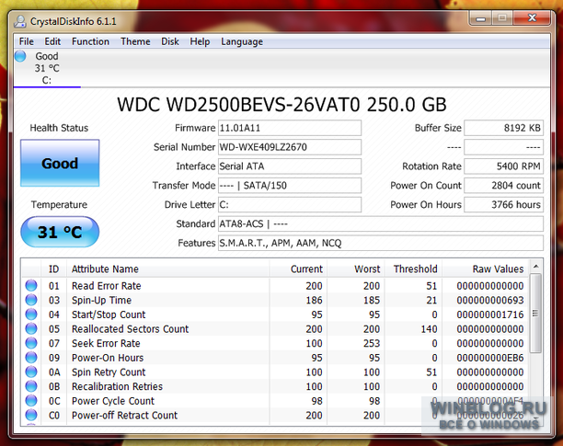Click raw value 000000001716
Screen dimensions: 563x446
490,314
